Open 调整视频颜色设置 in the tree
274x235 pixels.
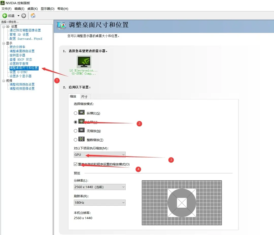22,84
